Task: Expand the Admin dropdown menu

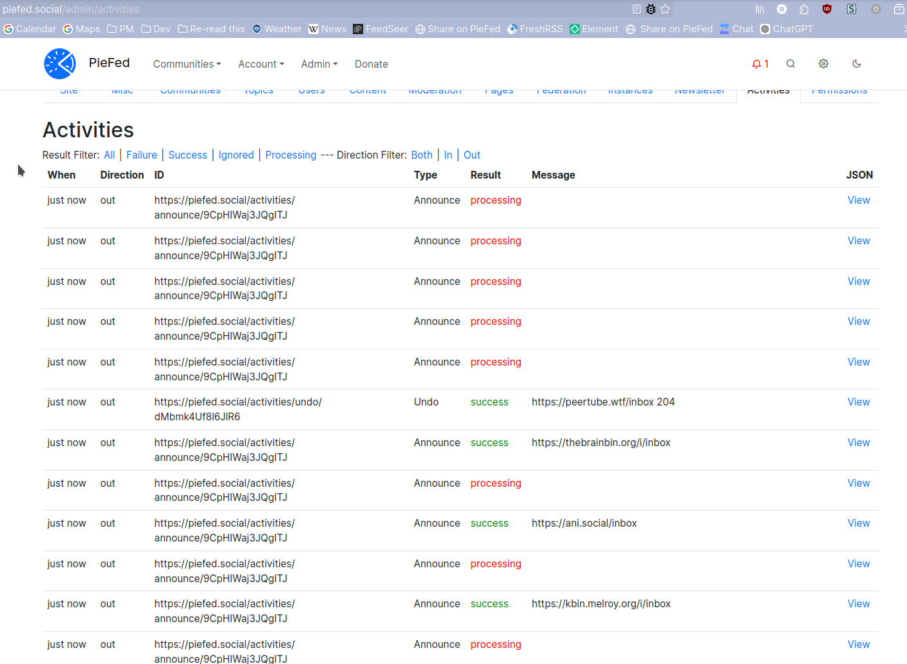Action: pyautogui.click(x=319, y=64)
